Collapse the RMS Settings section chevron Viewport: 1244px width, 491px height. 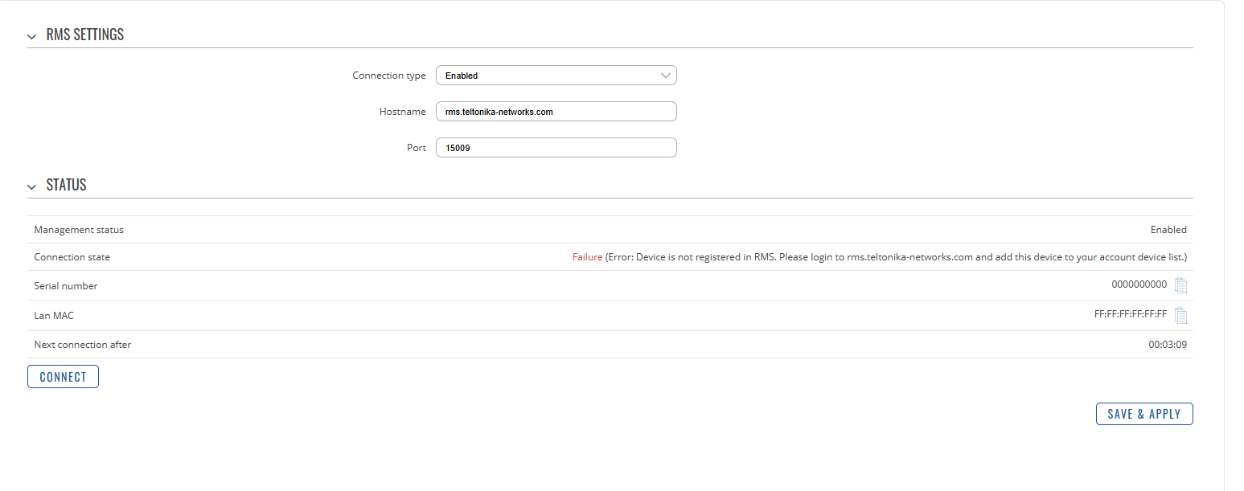pyautogui.click(x=32, y=36)
